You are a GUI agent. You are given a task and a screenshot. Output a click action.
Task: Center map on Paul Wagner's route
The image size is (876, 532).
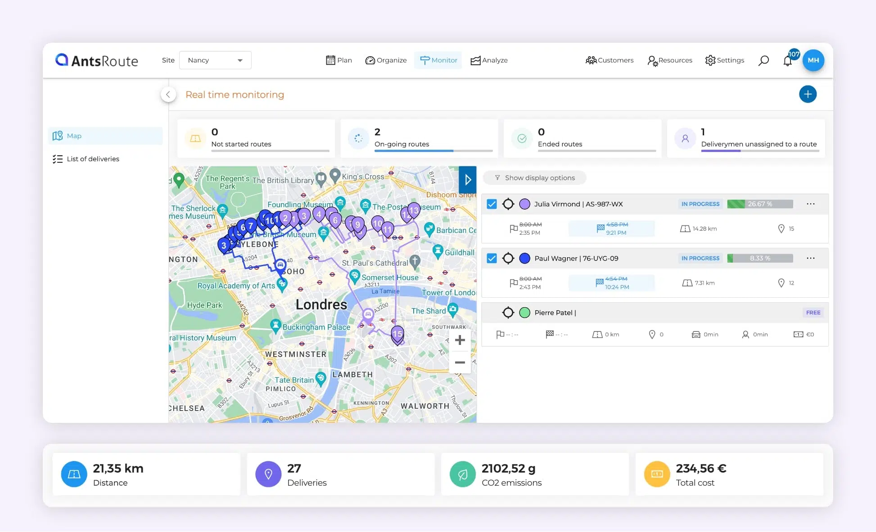point(508,258)
